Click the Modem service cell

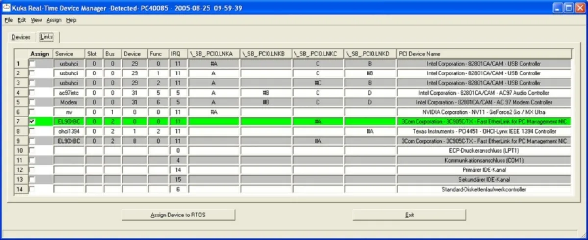tap(69, 102)
